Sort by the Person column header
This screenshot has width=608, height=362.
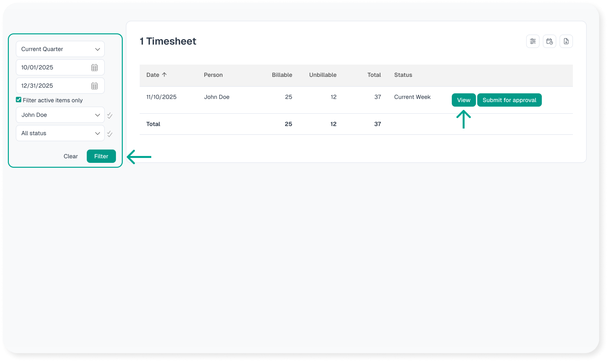click(x=213, y=75)
